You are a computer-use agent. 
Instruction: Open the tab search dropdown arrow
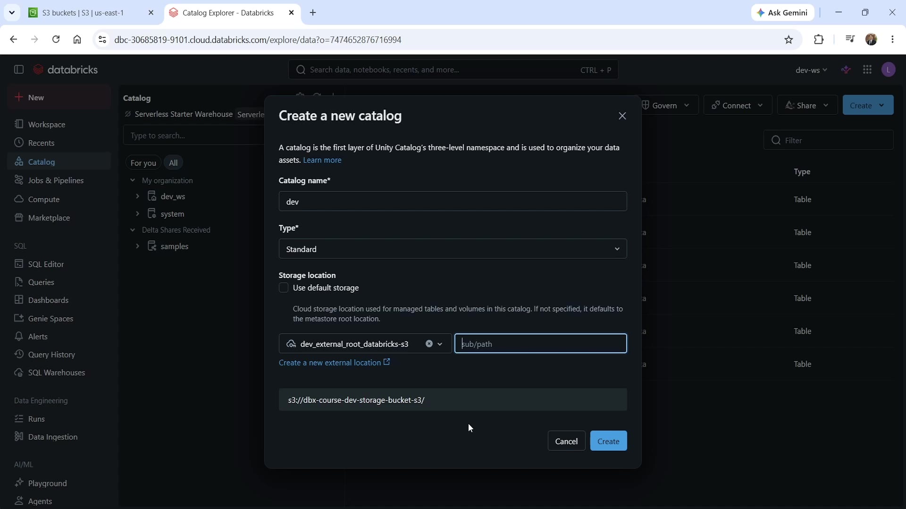12,13
